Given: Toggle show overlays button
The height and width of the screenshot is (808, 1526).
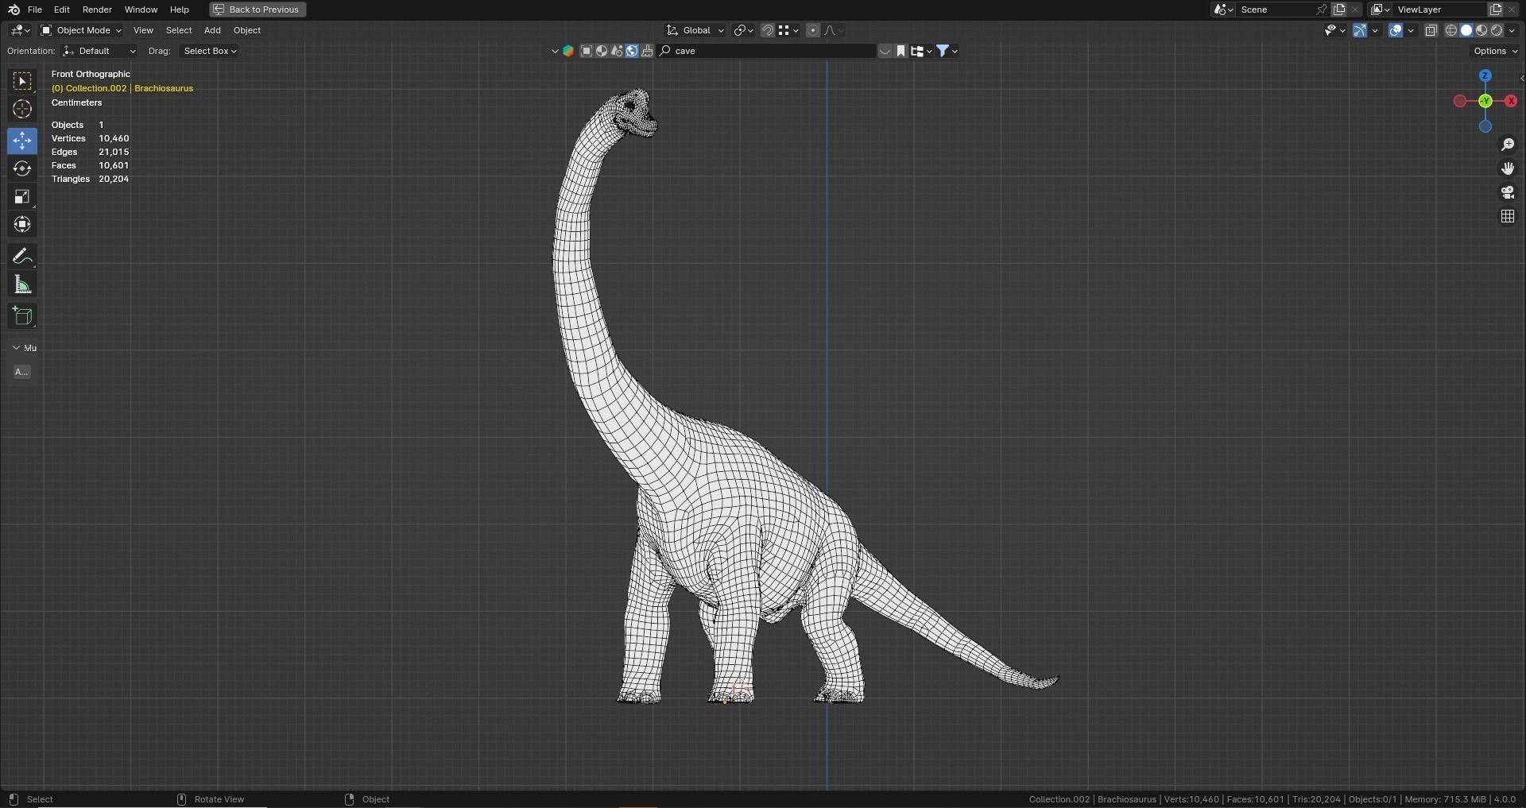Looking at the screenshot, I should tap(1396, 30).
